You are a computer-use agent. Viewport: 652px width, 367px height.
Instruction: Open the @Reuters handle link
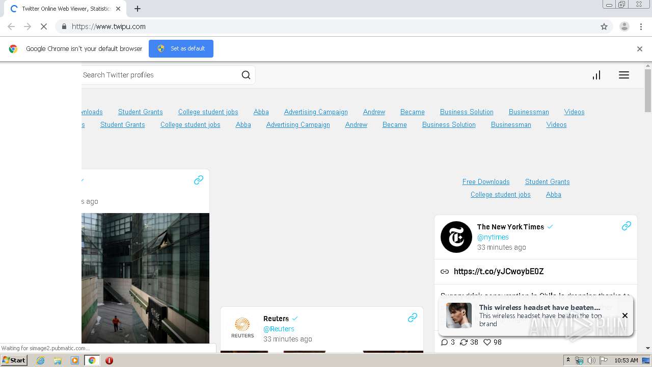click(279, 329)
